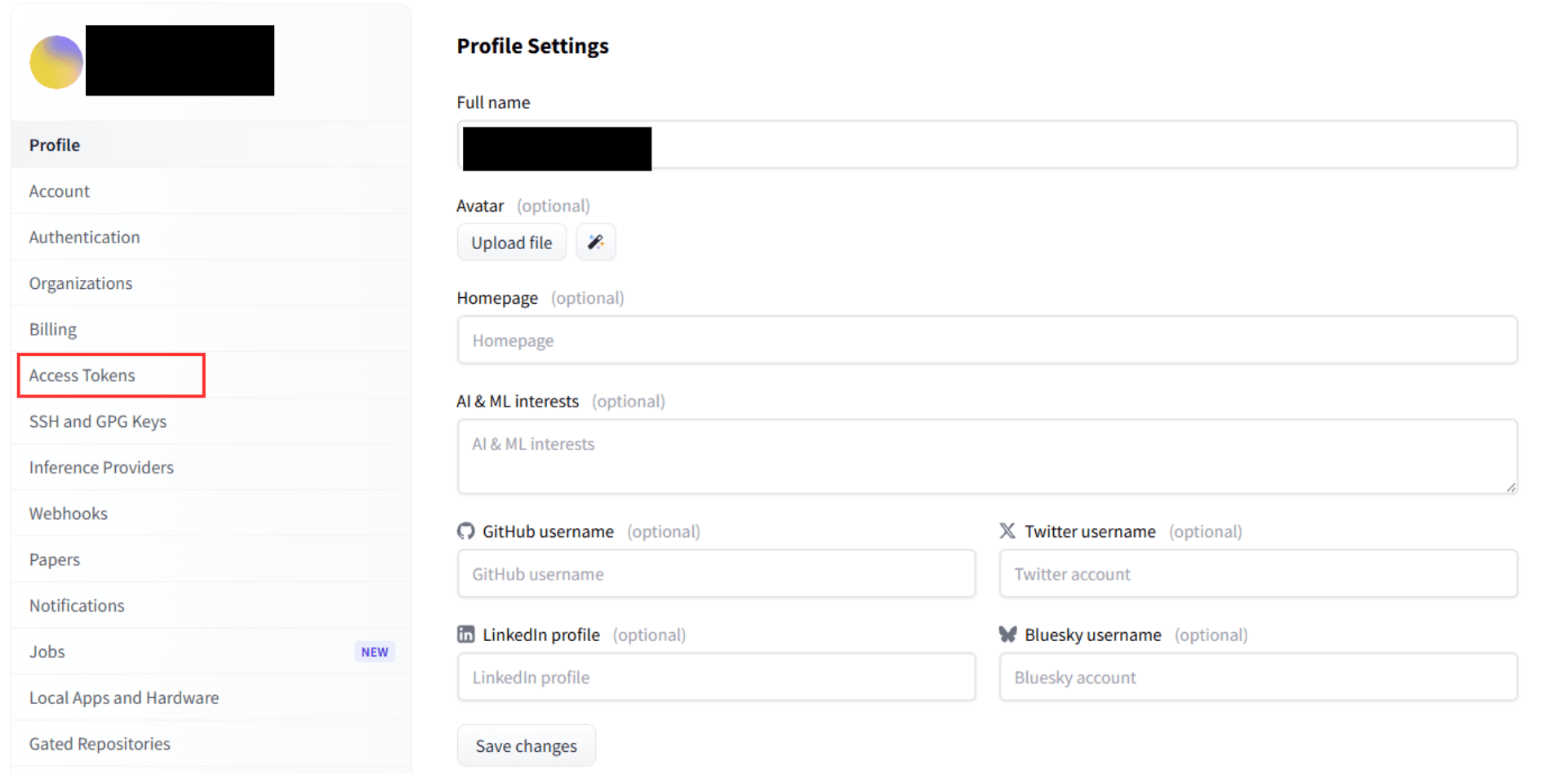
Task: Click the profile avatar circle image
Action: pos(56,62)
